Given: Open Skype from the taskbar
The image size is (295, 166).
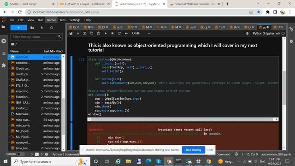Looking at the screenshot, I should 159,161.
